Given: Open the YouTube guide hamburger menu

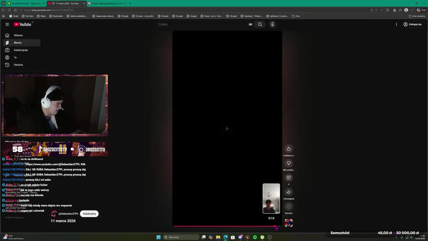Looking at the screenshot, I should 7,24.
